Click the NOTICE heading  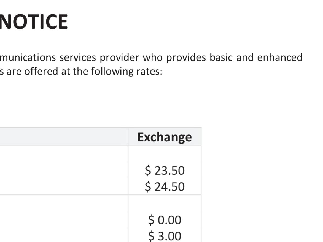34,22
